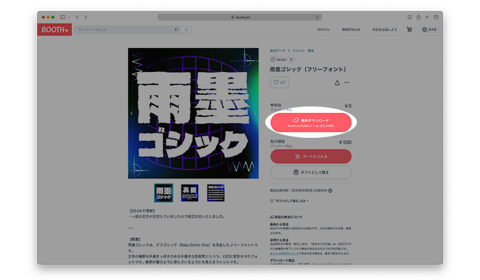Open the フォント・書体 breadcrumb link
The width and height of the screenshot is (480, 280).
click(303, 51)
